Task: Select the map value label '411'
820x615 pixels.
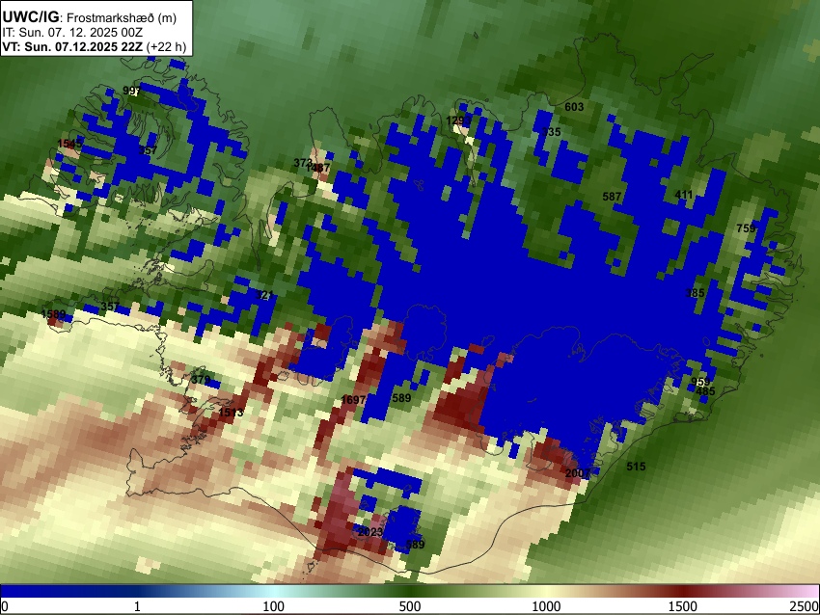Action: [684, 195]
